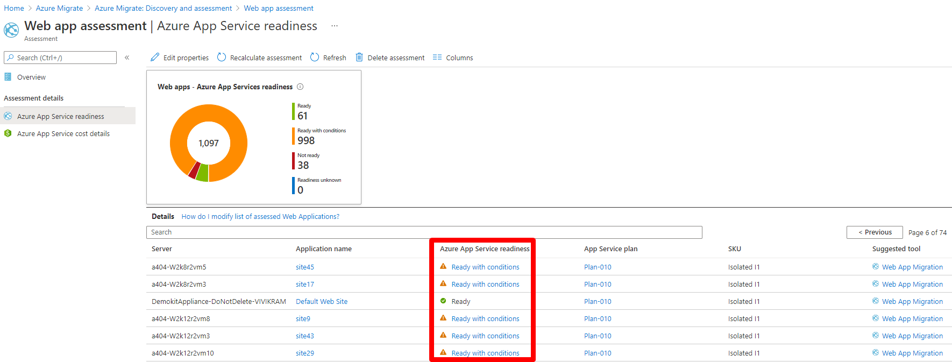Open site45 application link
This screenshot has width=952, height=362.
305,267
